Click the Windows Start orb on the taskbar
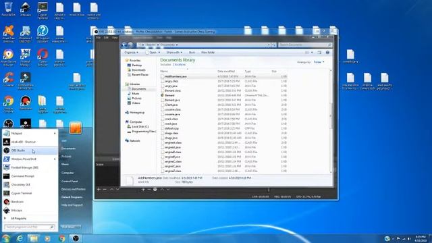 [6, 238]
